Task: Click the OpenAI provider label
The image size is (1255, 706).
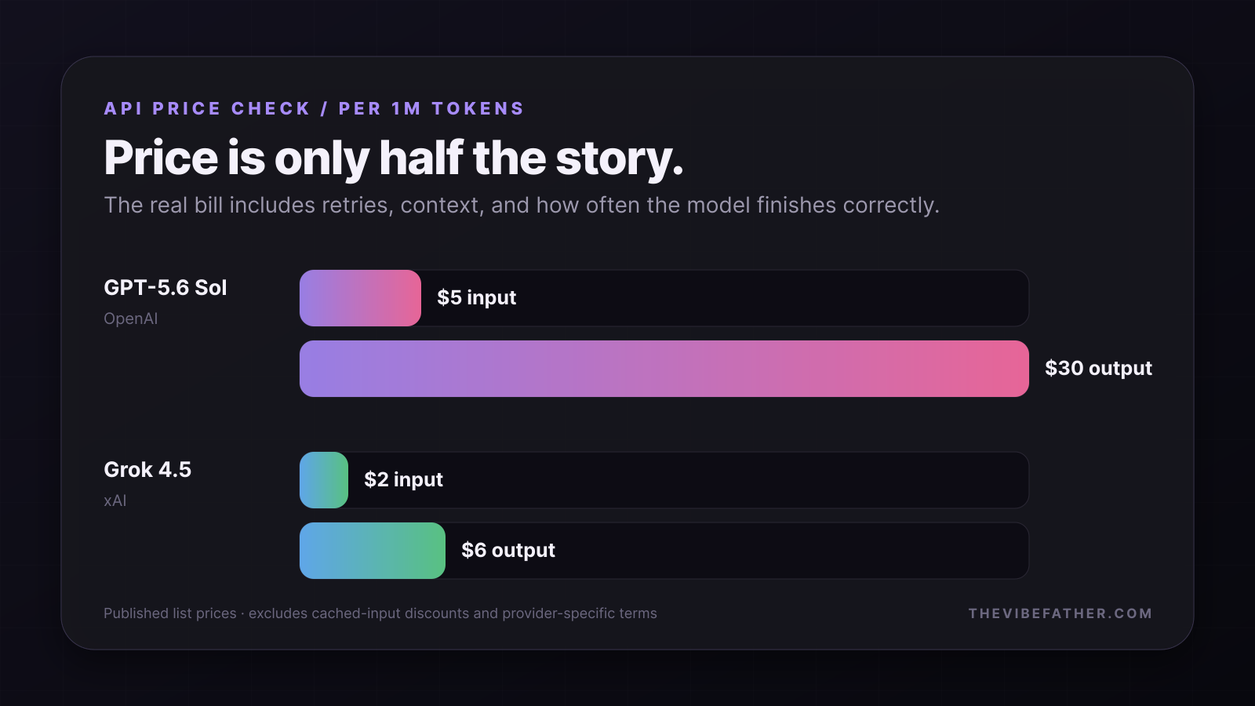Action: coord(131,318)
